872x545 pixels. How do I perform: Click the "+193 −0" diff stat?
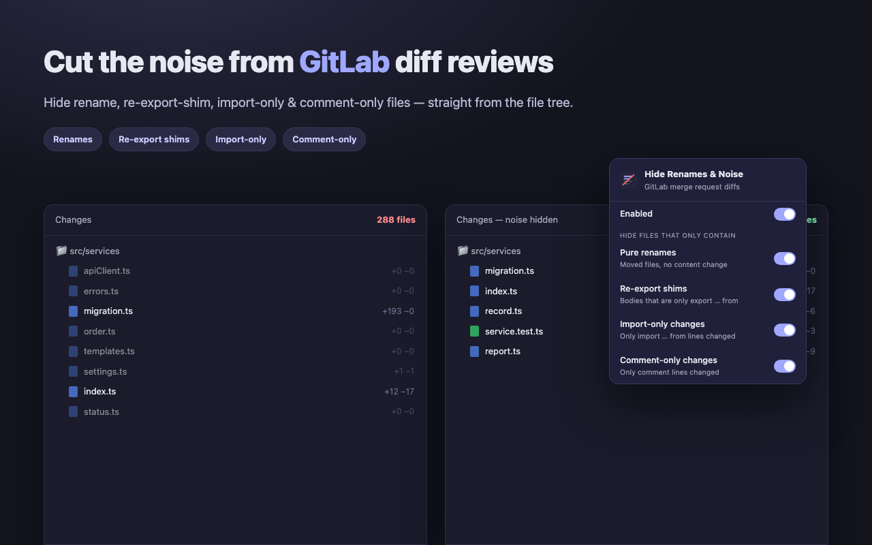click(399, 311)
